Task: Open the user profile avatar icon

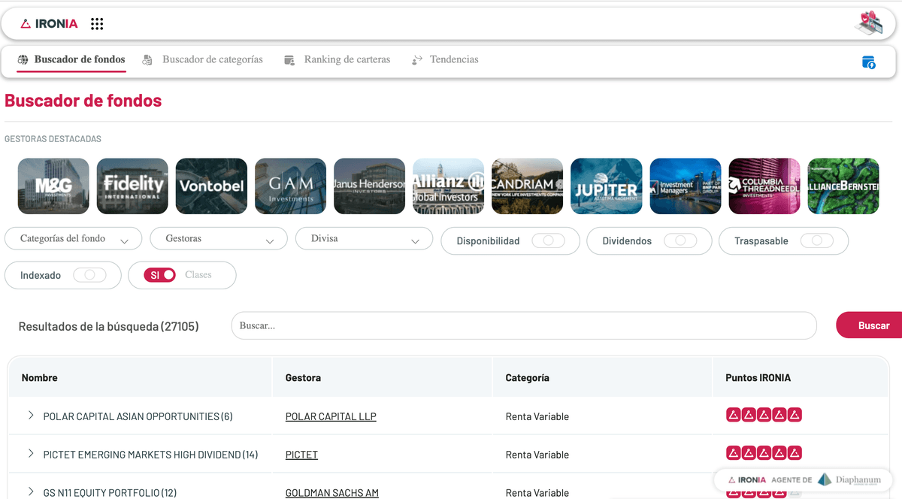Action: (x=868, y=23)
